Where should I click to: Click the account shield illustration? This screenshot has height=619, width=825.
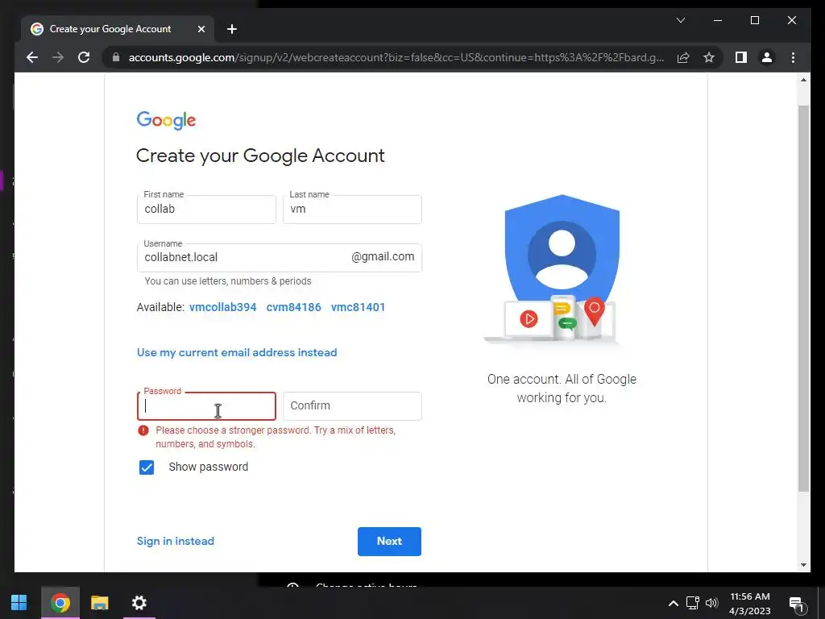click(x=562, y=269)
